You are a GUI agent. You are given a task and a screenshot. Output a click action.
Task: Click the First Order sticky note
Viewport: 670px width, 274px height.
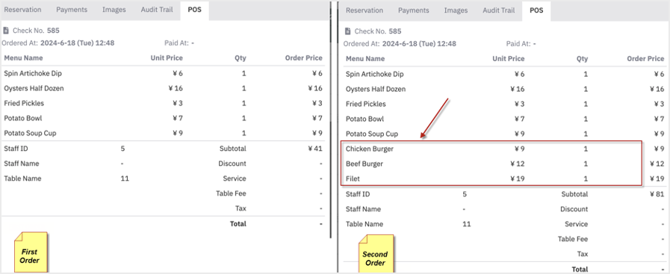31,252
